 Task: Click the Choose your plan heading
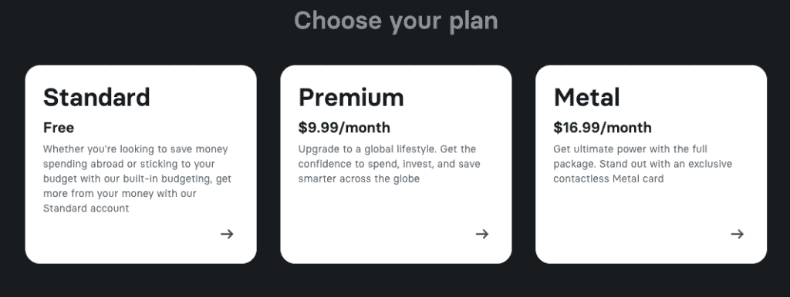pos(396,21)
